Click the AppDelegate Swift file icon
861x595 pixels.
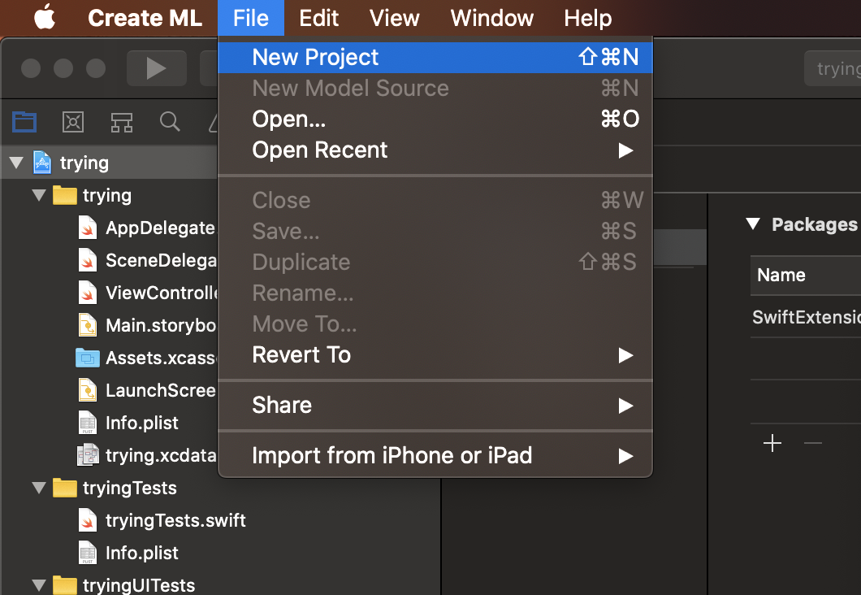(x=88, y=228)
